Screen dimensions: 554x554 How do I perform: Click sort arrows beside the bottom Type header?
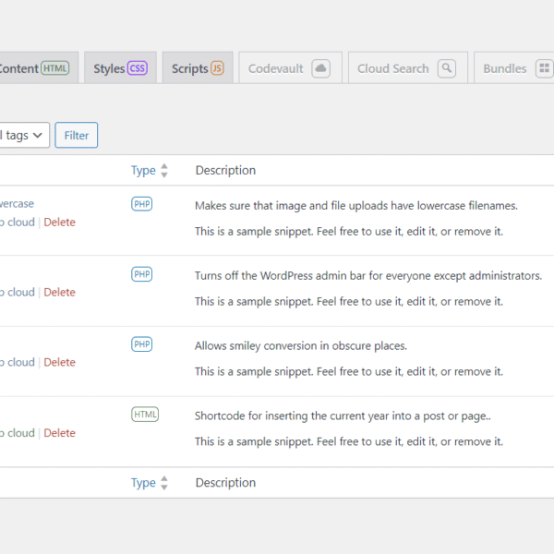164,483
